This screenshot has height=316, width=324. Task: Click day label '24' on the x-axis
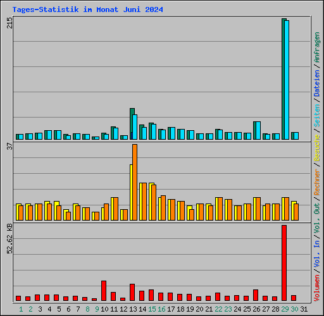coord(237,309)
